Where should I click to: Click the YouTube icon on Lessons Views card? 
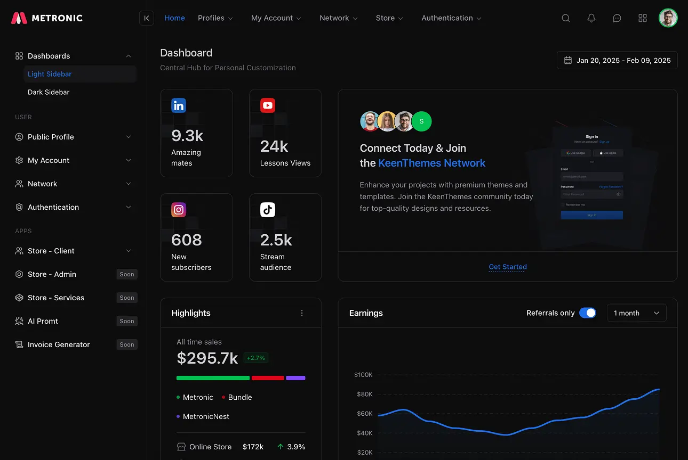click(268, 105)
